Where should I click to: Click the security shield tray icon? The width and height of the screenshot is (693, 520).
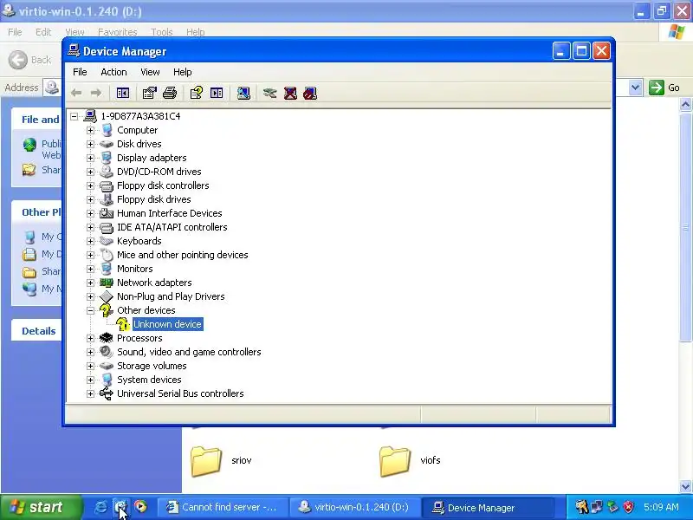pyautogui.click(x=629, y=507)
